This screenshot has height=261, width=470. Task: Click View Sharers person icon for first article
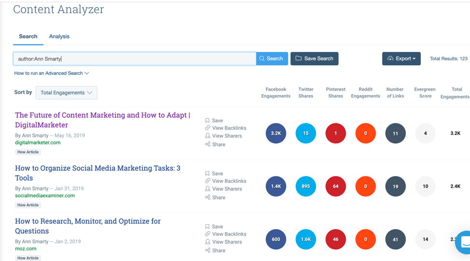[x=207, y=136]
